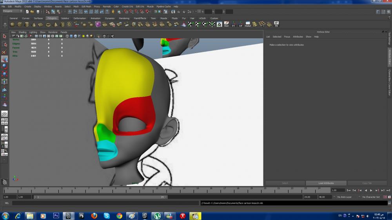Click the Load Attributes button
The width and height of the screenshot is (392, 220).
326,183
